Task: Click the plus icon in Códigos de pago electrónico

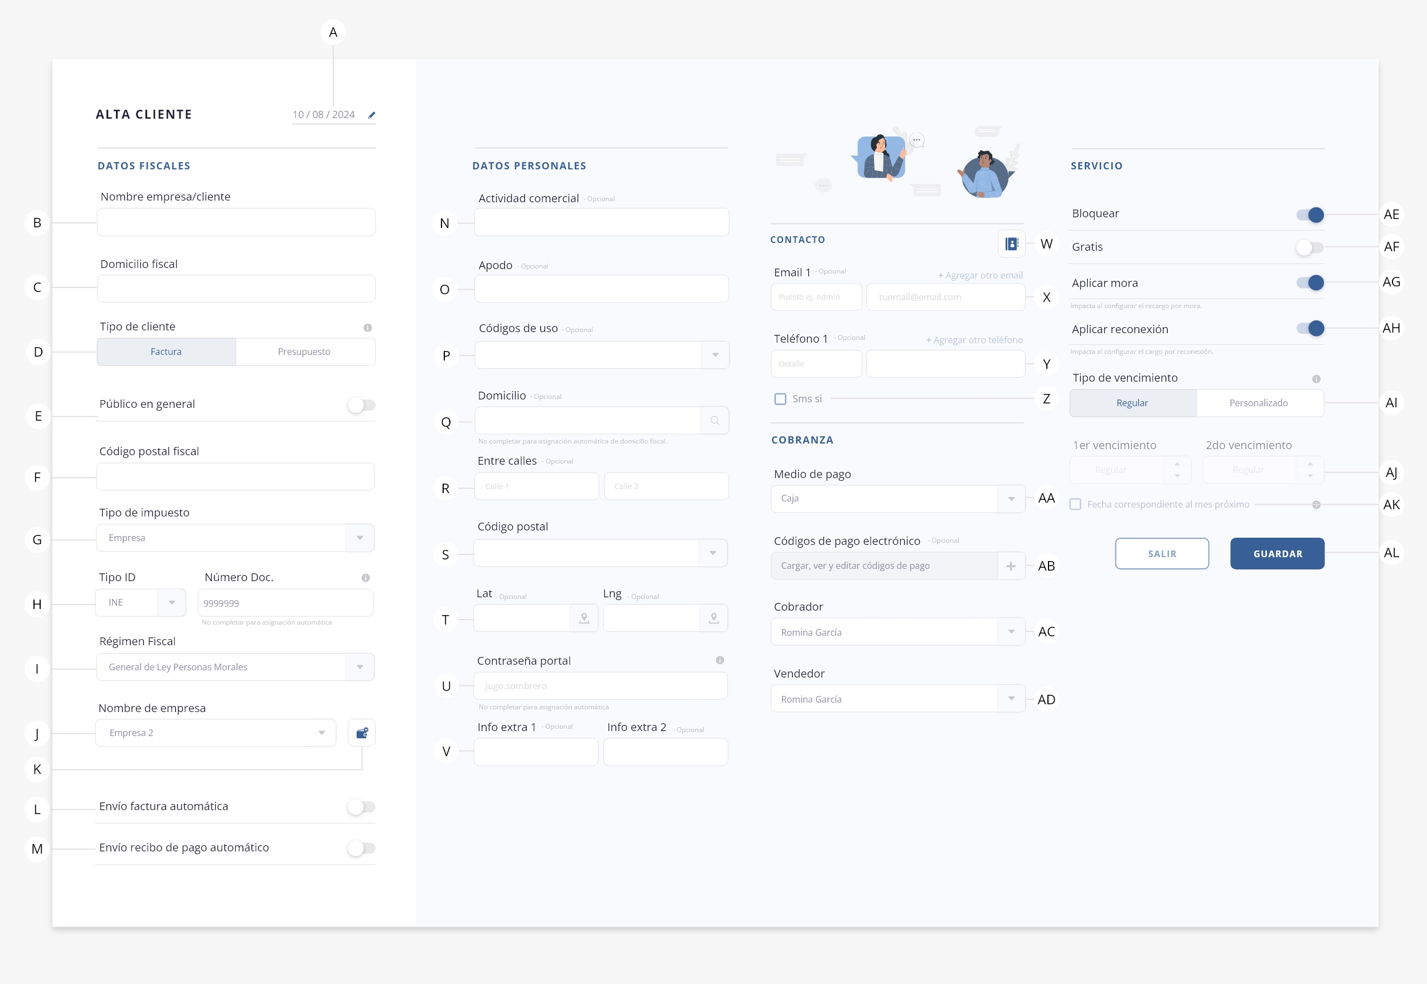Action: pyautogui.click(x=1011, y=566)
